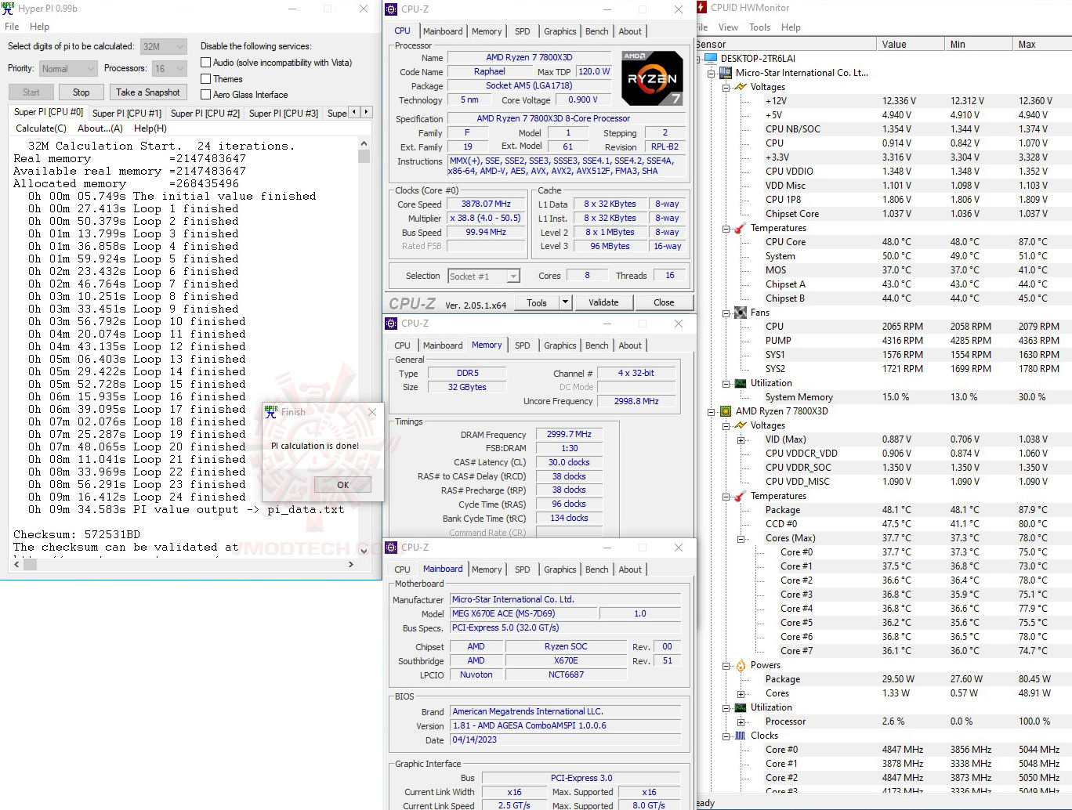This screenshot has height=810, width=1072.
Task: Open the Hyper PI File menu
Action: point(12,27)
